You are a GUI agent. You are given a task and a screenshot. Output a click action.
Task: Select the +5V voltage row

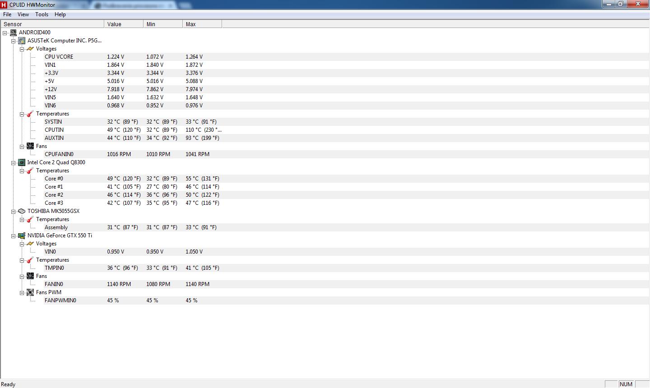point(346,81)
